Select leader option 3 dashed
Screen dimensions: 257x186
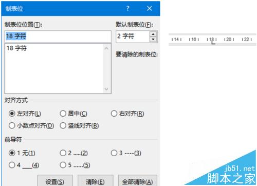126,153
